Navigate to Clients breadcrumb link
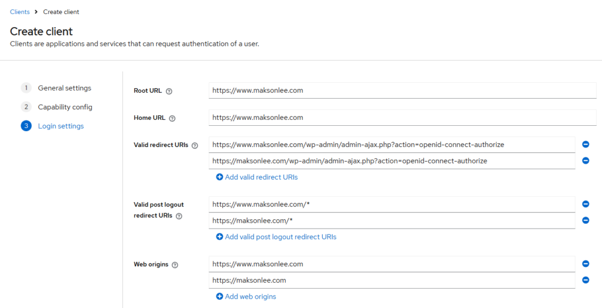This screenshot has width=602, height=308. (x=19, y=12)
